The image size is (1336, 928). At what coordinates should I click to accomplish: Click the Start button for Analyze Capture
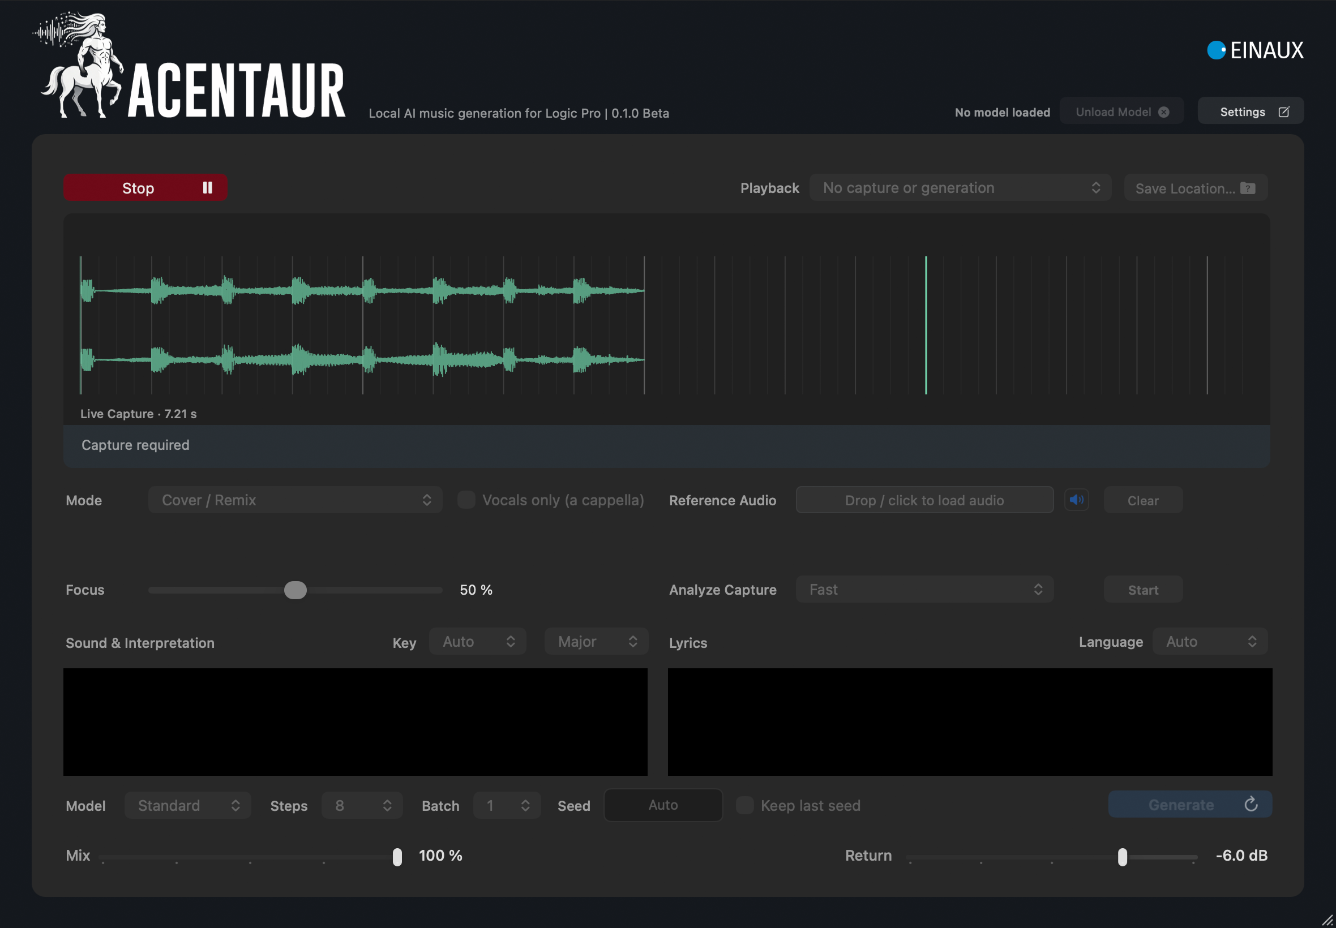[1144, 590]
